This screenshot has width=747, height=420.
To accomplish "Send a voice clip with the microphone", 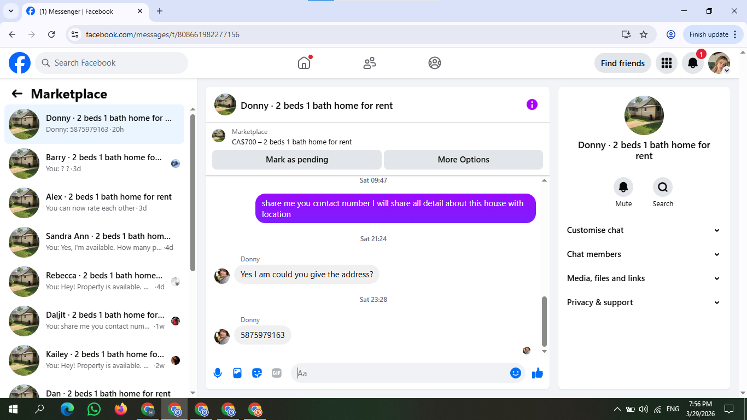I will (x=218, y=373).
